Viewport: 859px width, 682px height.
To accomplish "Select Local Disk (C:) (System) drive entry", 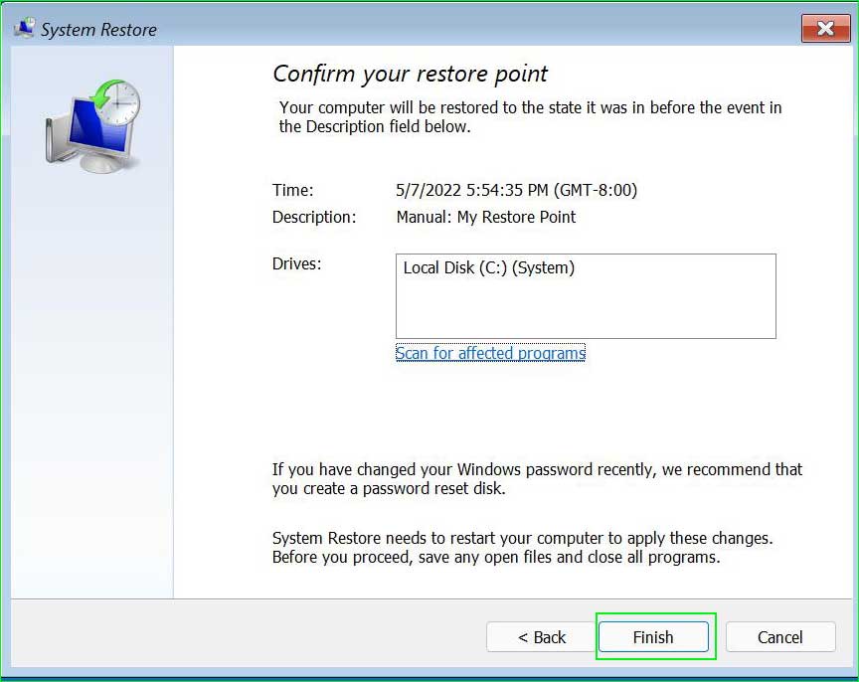I will tap(489, 267).
